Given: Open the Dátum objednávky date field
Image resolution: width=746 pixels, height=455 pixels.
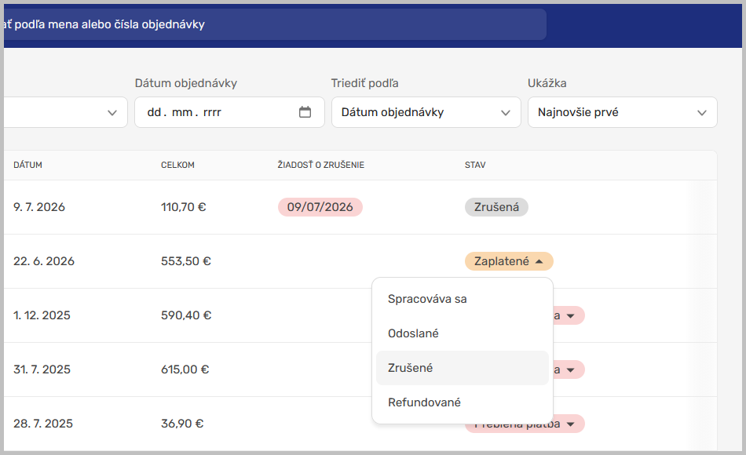Looking at the screenshot, I should (229, 112).
